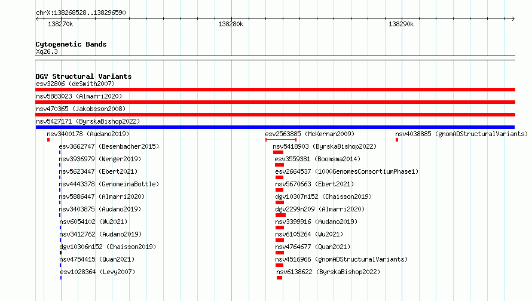Image resolution: width=532 pixels, height=301 pixels.
Task: Open esv3559381 (Boomsma2014) label
Action: click(317, 159)
